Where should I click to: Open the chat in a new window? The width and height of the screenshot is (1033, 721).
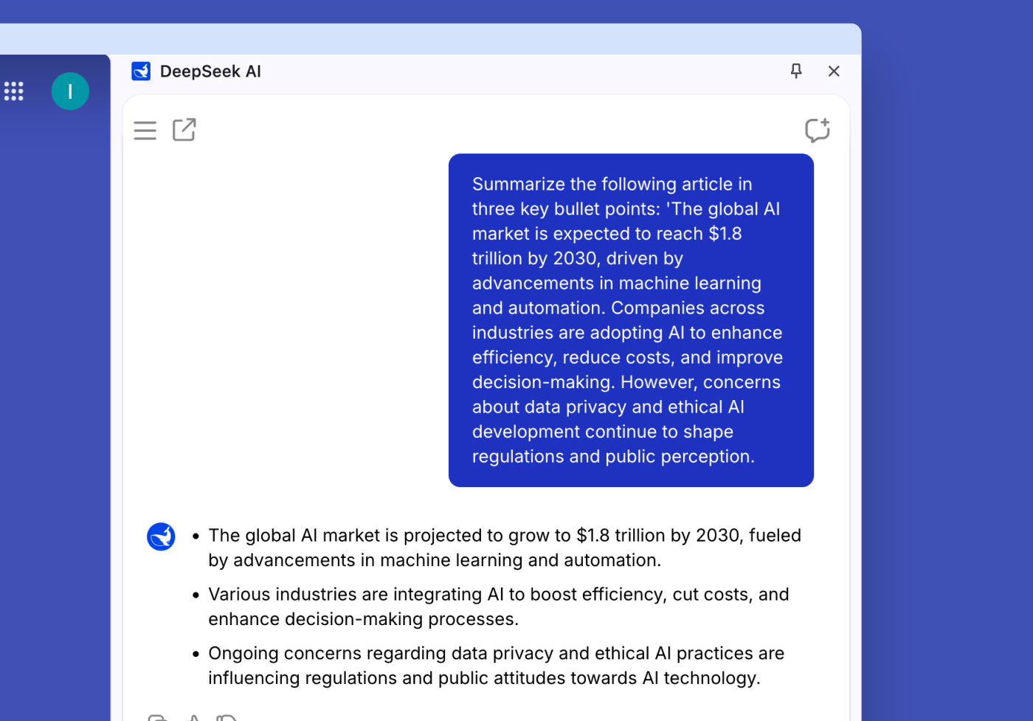pos(184,130)
